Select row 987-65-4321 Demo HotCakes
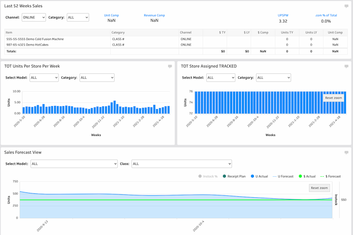The height and width of the screenshot is (235, 353). [x=176, y=45]
